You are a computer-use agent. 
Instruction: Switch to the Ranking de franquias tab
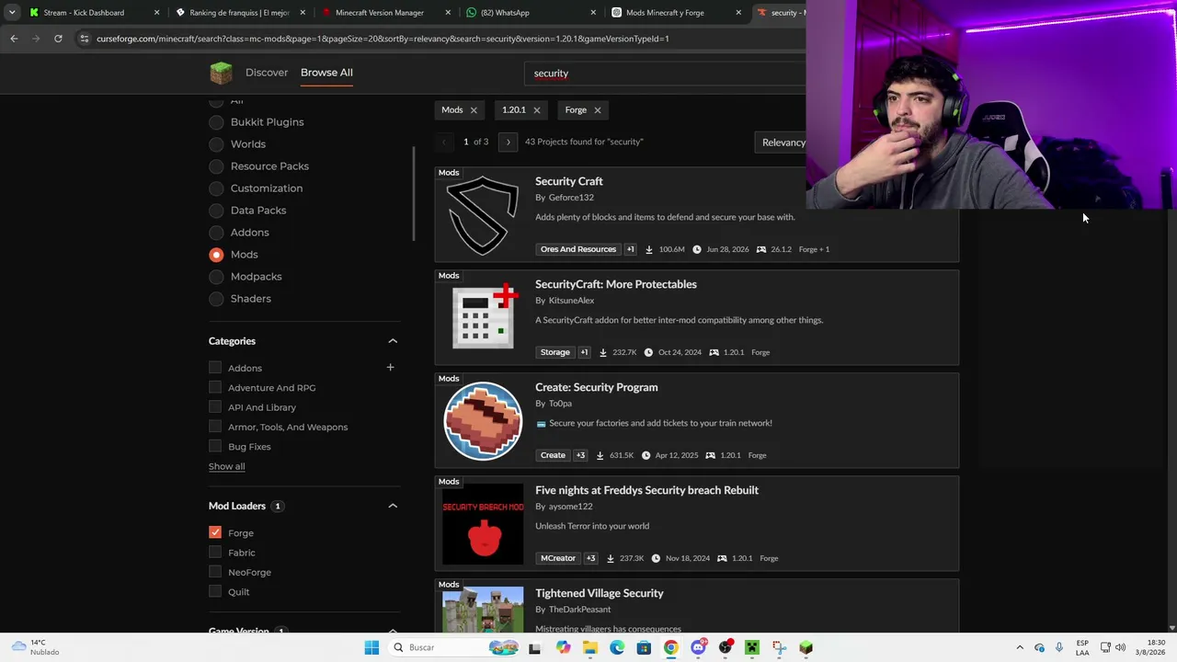point(239,13)
